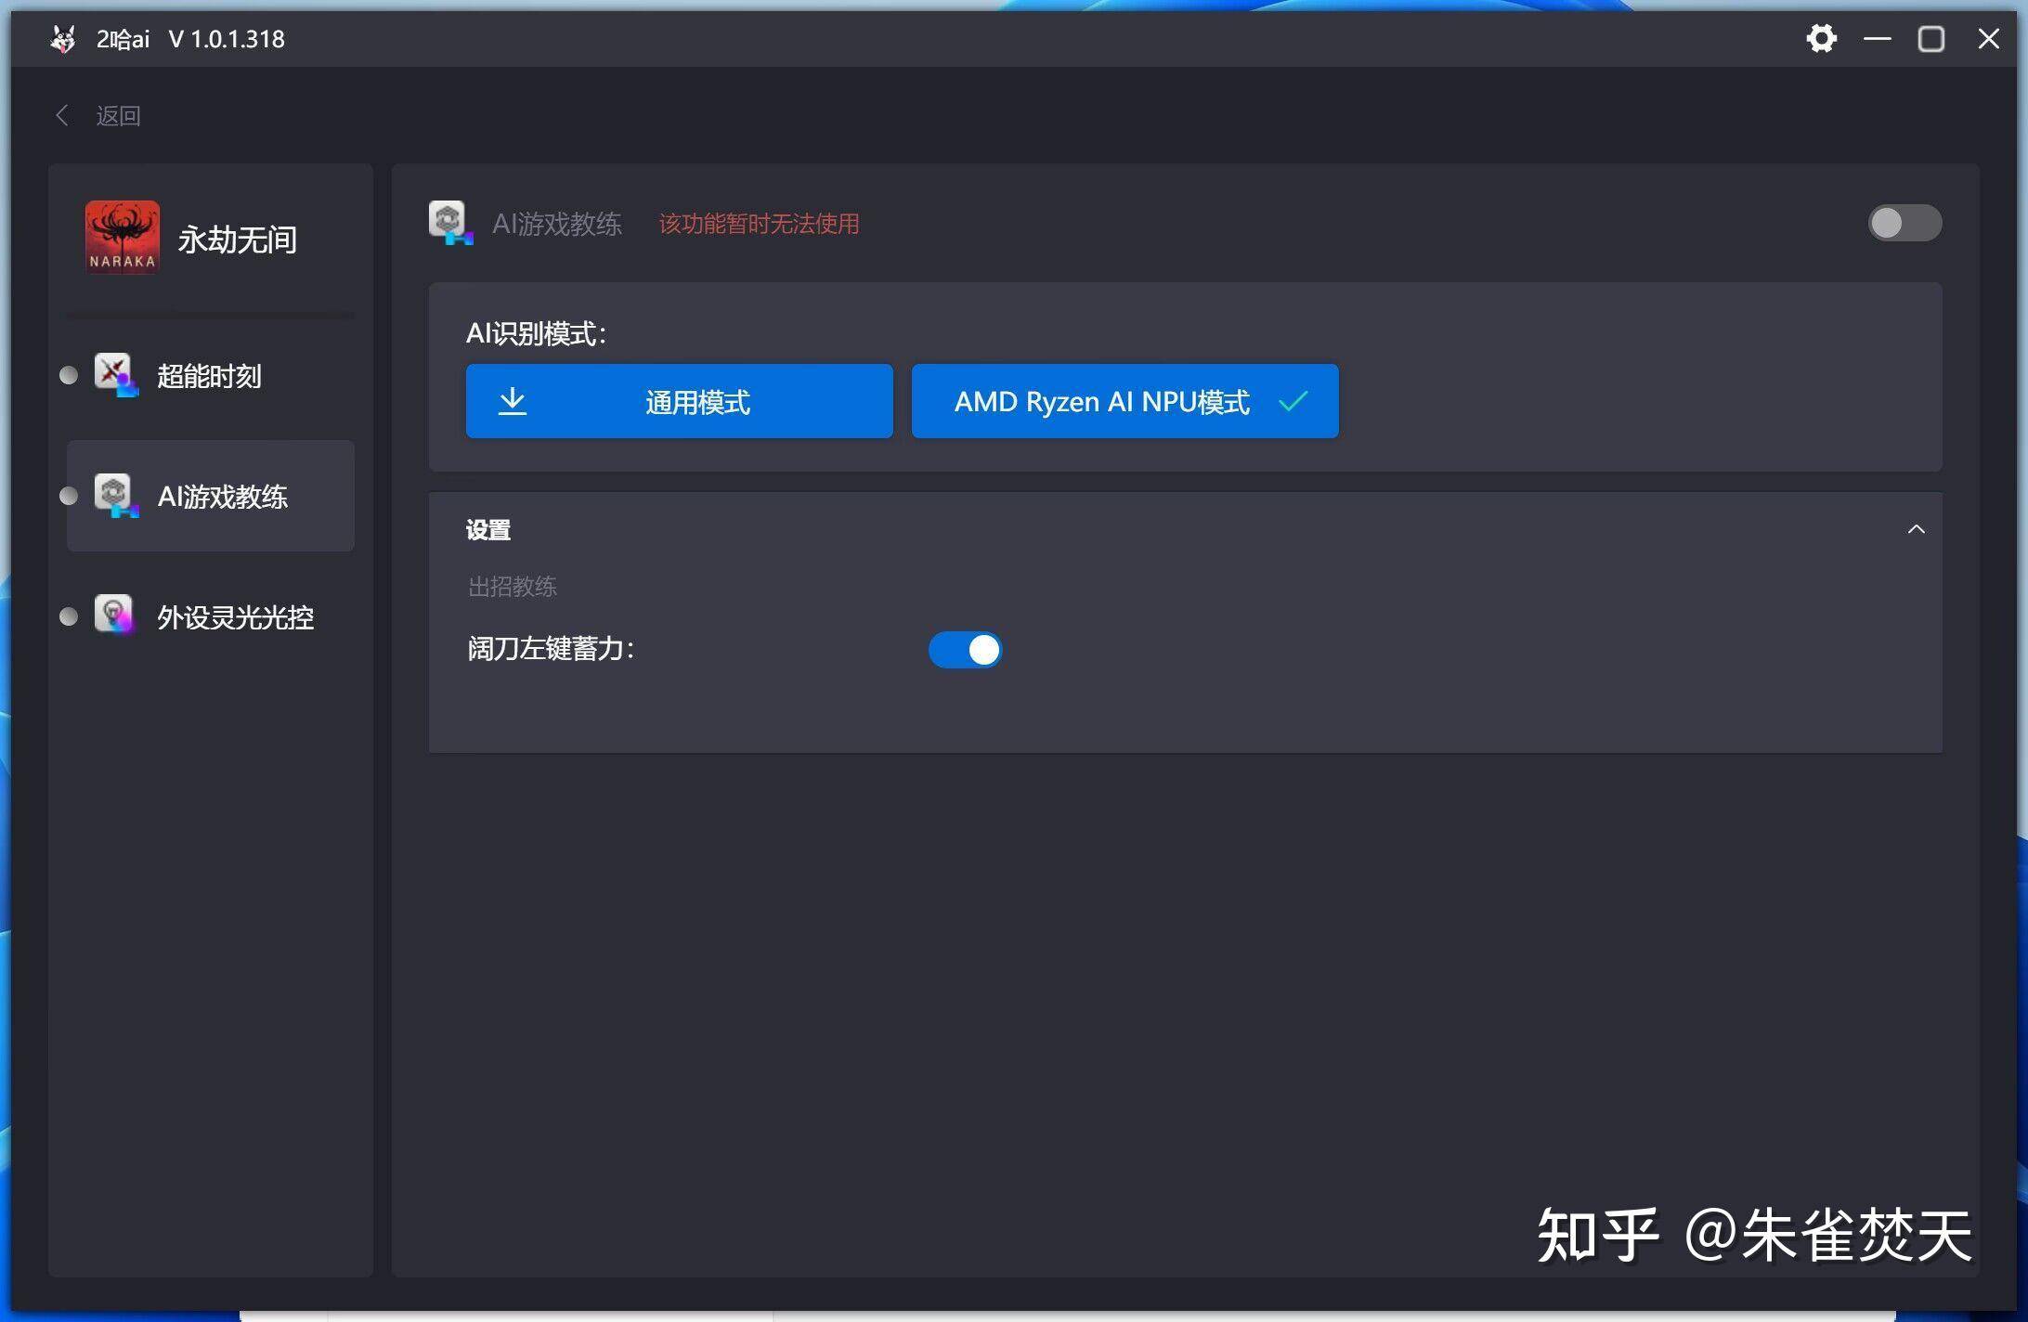2028x1322 pixels.
Task: Click the 超能时刻 icon in the sidebar
Action: pyautogui.click(x=115, y=374)
